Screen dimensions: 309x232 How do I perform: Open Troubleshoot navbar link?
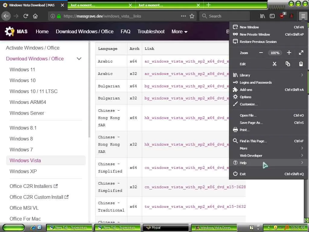(151, 31)
